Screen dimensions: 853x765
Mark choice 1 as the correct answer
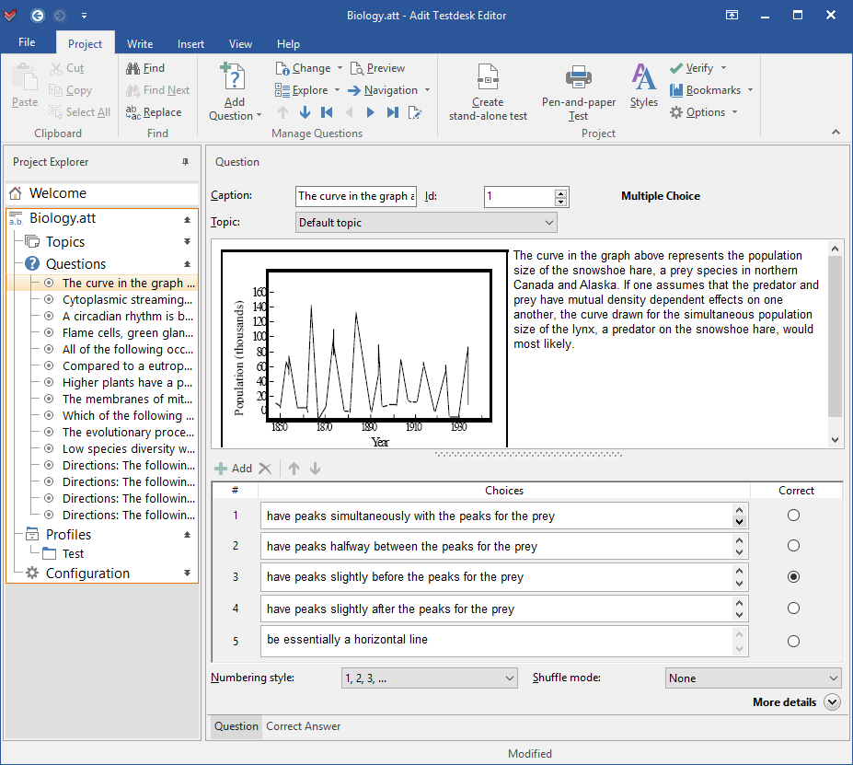793,515
